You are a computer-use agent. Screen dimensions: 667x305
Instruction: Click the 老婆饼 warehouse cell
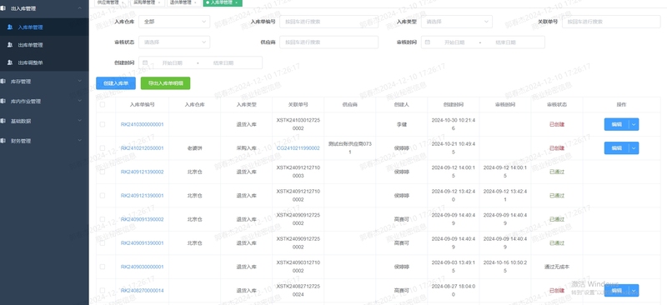(x=194, y=148)
